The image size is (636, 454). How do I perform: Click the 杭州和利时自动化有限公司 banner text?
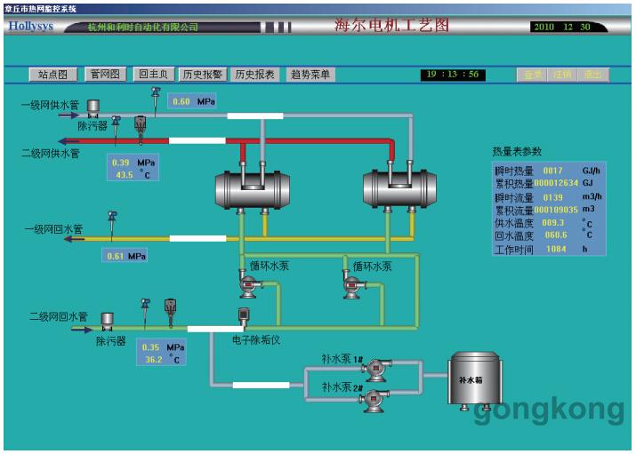(x=143, y=28)
